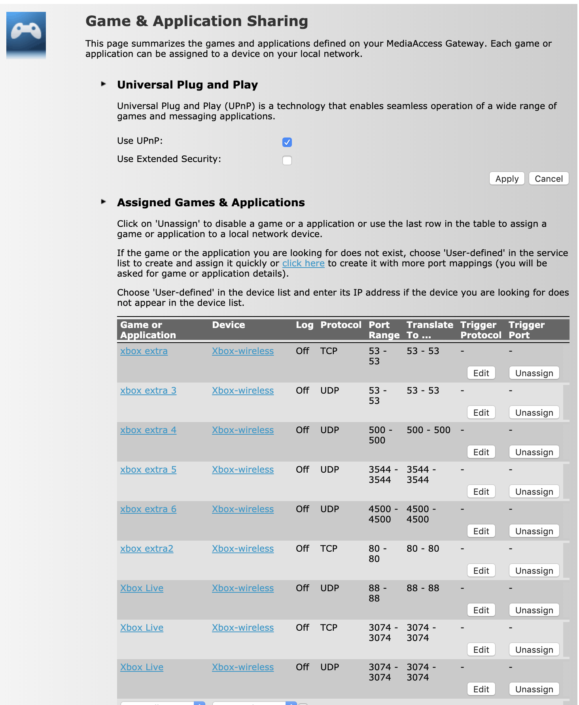
Task: Unassign the xbox extra 4 application
Action: pos(534,452)
